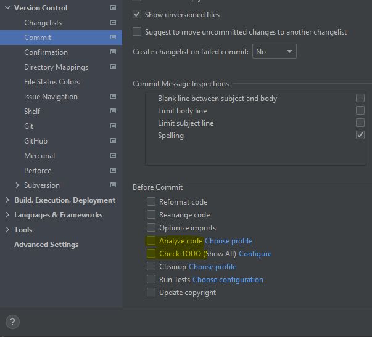The image size is (372, 337).
Task: Uncheck Show unversioned files
Action: [x=137, y=14]
